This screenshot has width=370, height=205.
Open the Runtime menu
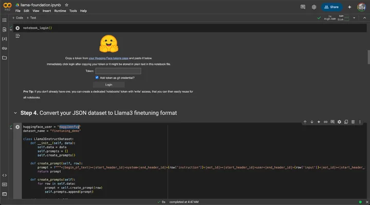click(60, 11)
